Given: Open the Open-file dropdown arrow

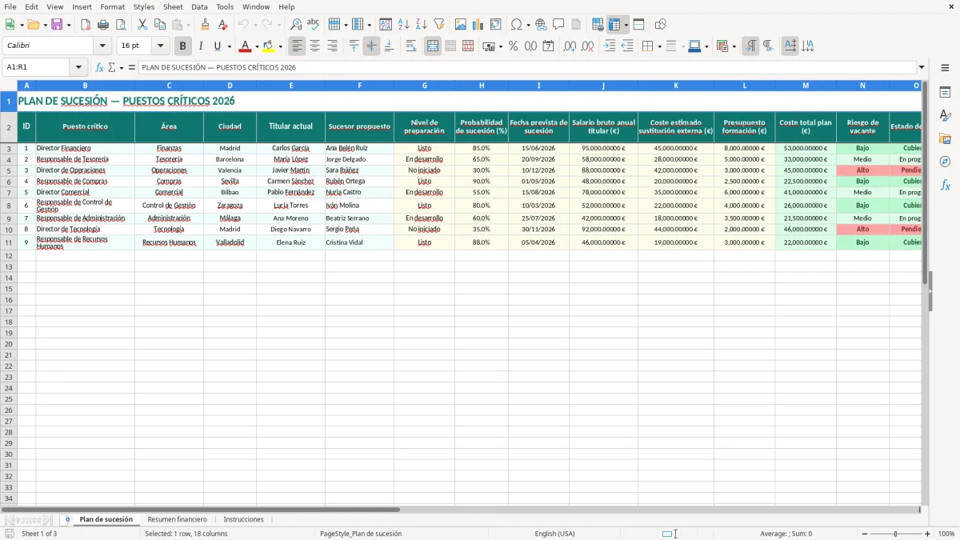Looking at the screenshot, I should tap(44, 25).
